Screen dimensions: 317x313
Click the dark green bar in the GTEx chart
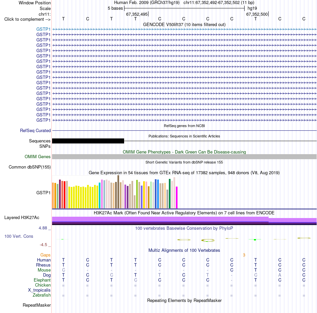pyautogui.click(x=170, y=194)
